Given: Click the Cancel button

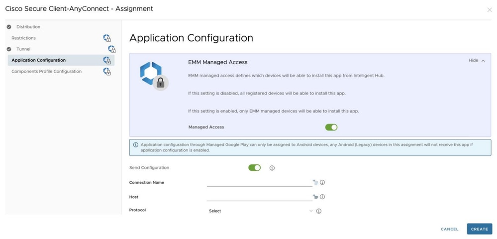Looking at the screenshot, I should coord(449,229).
